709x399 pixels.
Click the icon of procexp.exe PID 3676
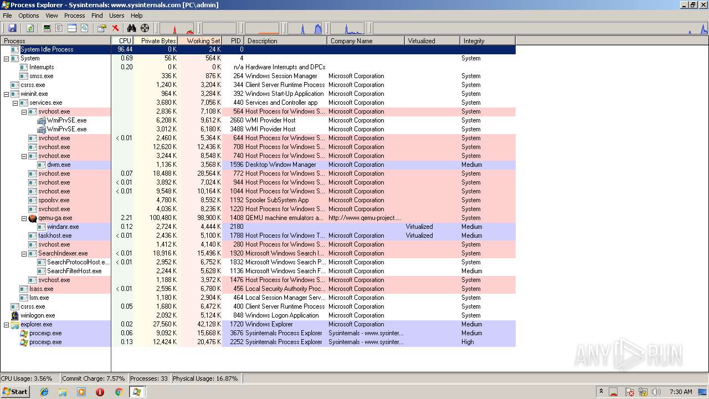pyautogui.click(x=24, y=333)
